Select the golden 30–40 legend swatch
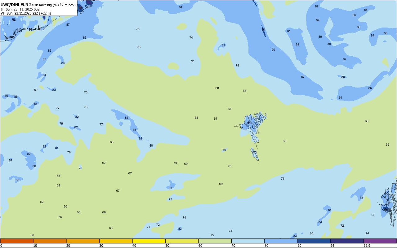This screenshot has width=397, height=248. pos(116,241)
